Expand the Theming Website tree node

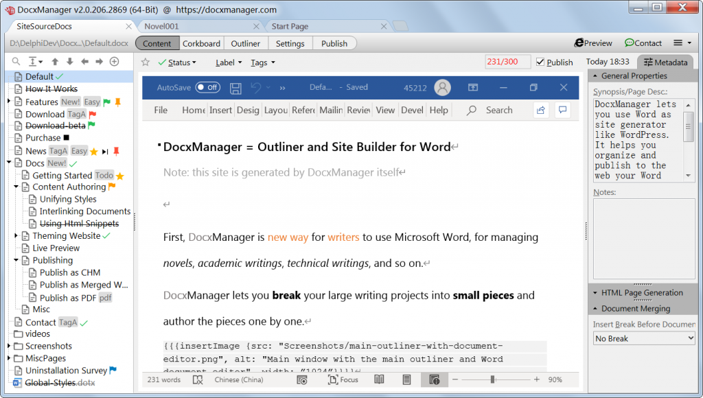[x=16, y=235]
